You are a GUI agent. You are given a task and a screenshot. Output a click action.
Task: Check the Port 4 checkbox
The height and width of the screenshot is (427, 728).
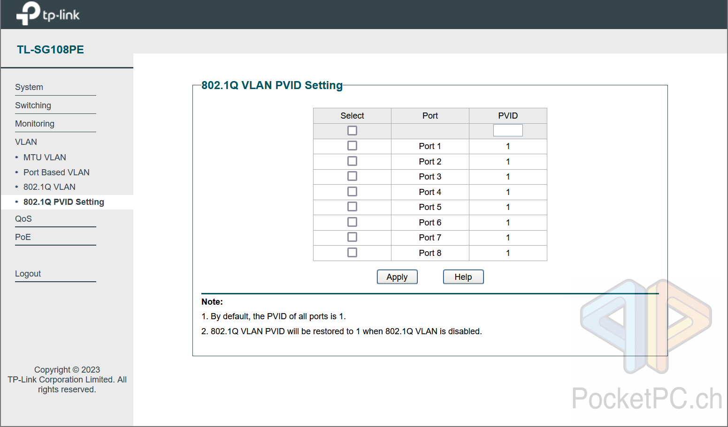pyautogui.click(x=352, y=192)
